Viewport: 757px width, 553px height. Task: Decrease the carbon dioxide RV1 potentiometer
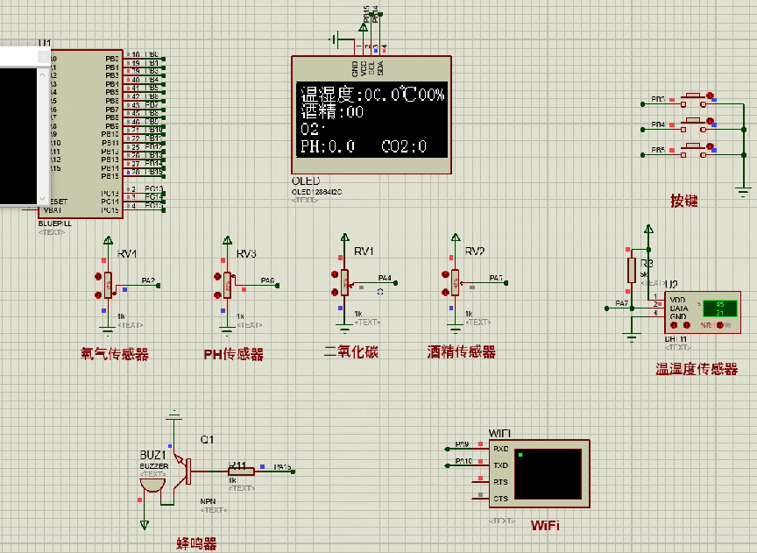[334, 294]
